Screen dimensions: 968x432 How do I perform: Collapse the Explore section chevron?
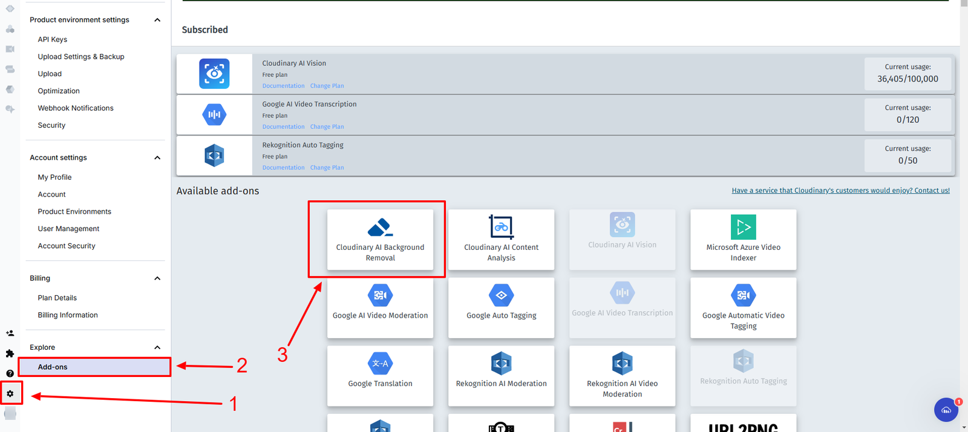(157, 347)
